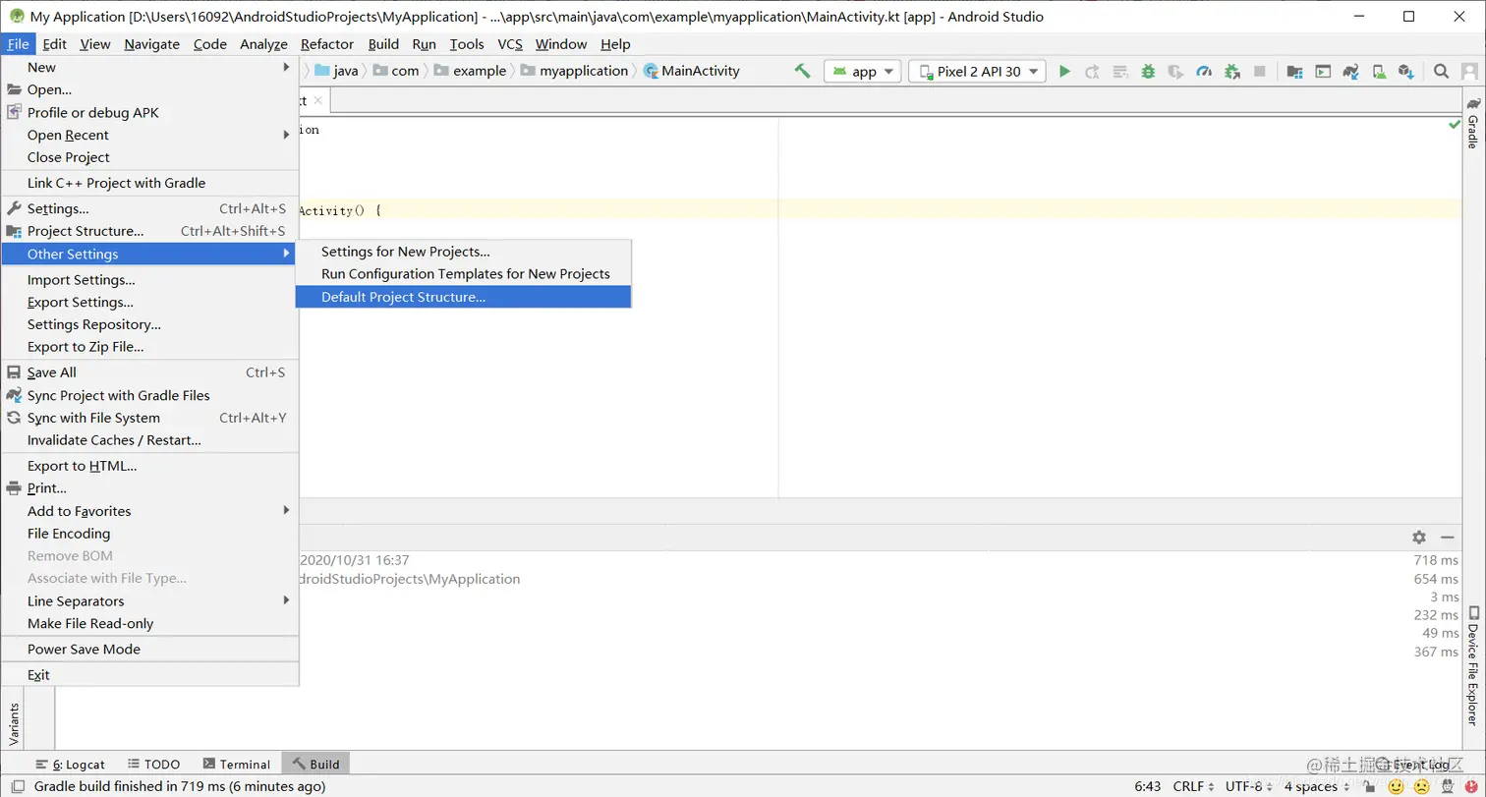Image resolution: width=1486 pixels, height=797 pixels.
Task: Open the Device File Explorer side panel
Action: pos(1473,665)
